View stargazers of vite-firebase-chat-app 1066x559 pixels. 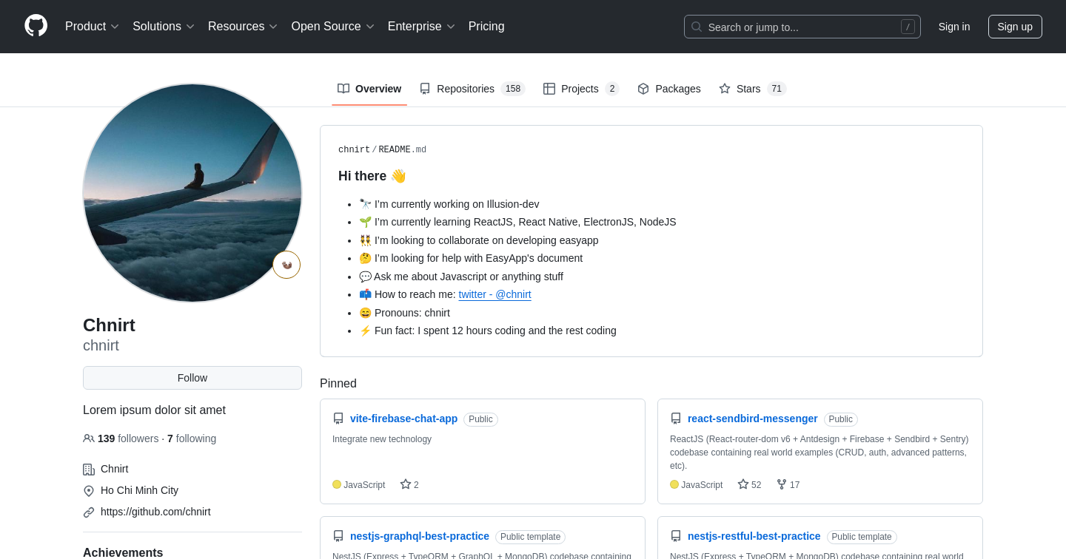click(409, 484)
